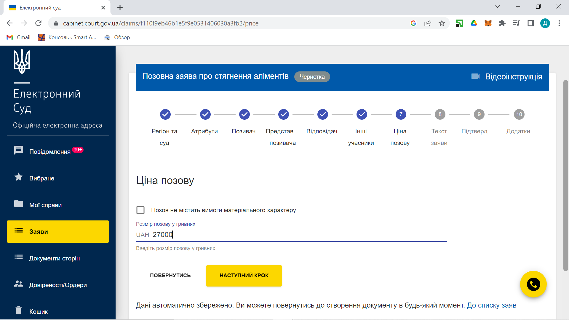Open Повідомлення messages in sidebar
This screenshot has width=569, height=320.
[50, 151]
